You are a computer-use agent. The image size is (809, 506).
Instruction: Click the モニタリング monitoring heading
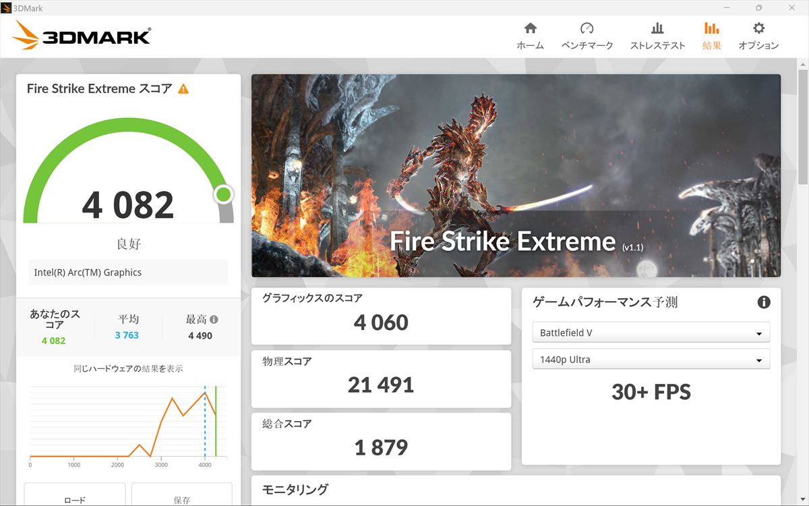point(295,490)
